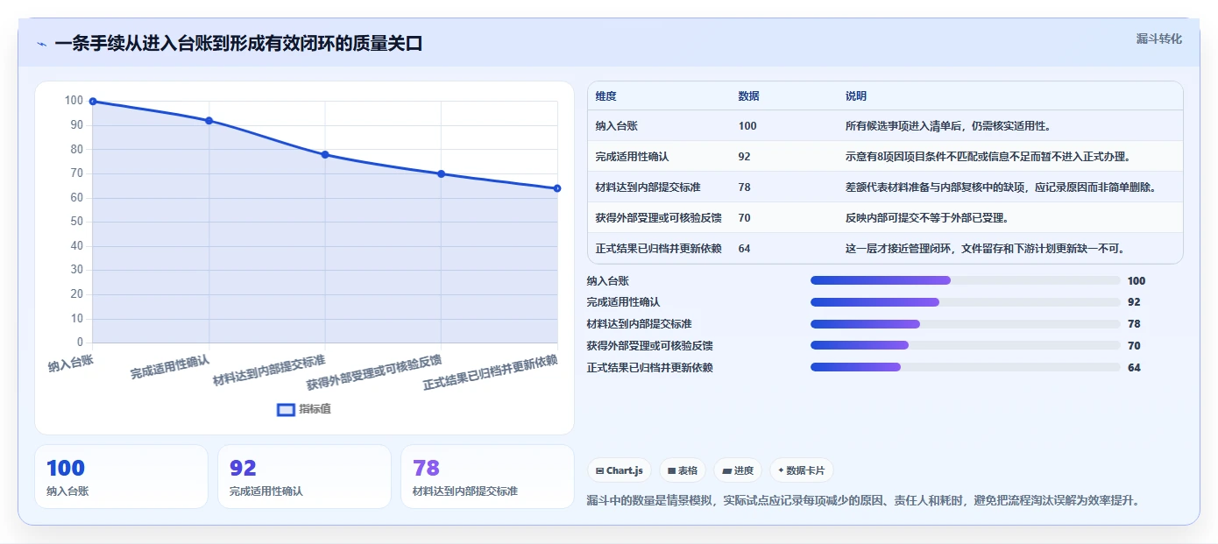Viewport: 1218px width, 544px height.
Task: Click the chart data point at value 70
Action: 441,173
